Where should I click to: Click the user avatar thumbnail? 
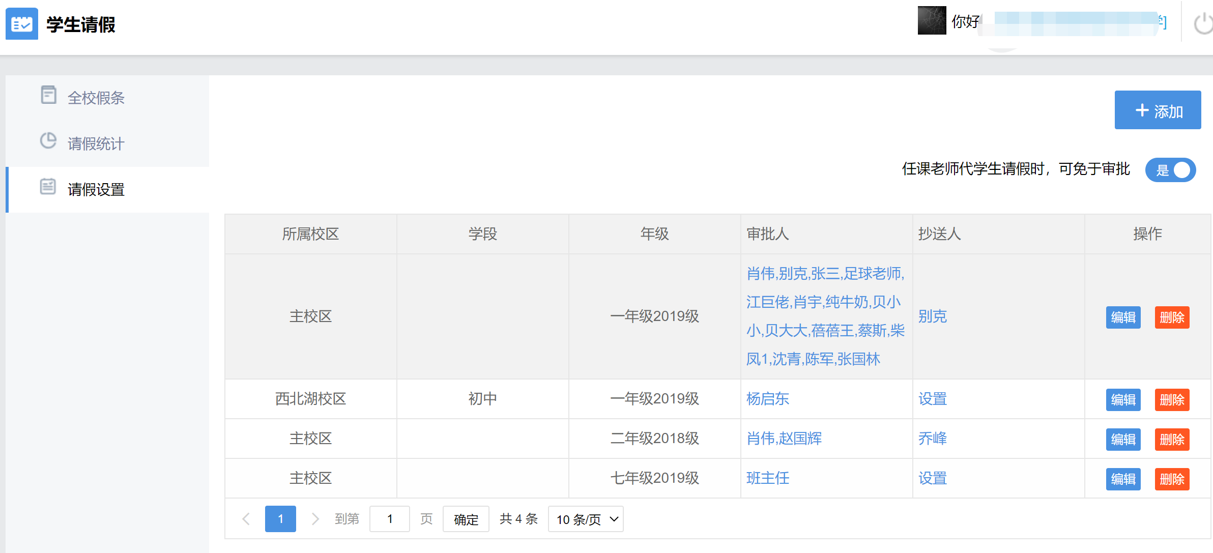(931, 21)
